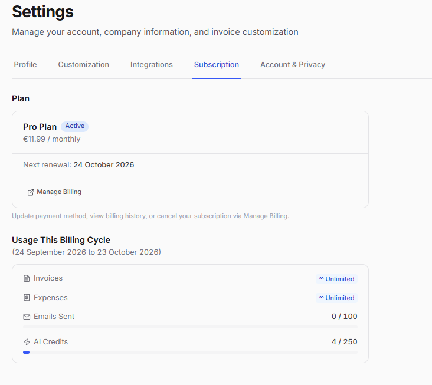Click the Emails Sent progress bar

pos(190,327)
